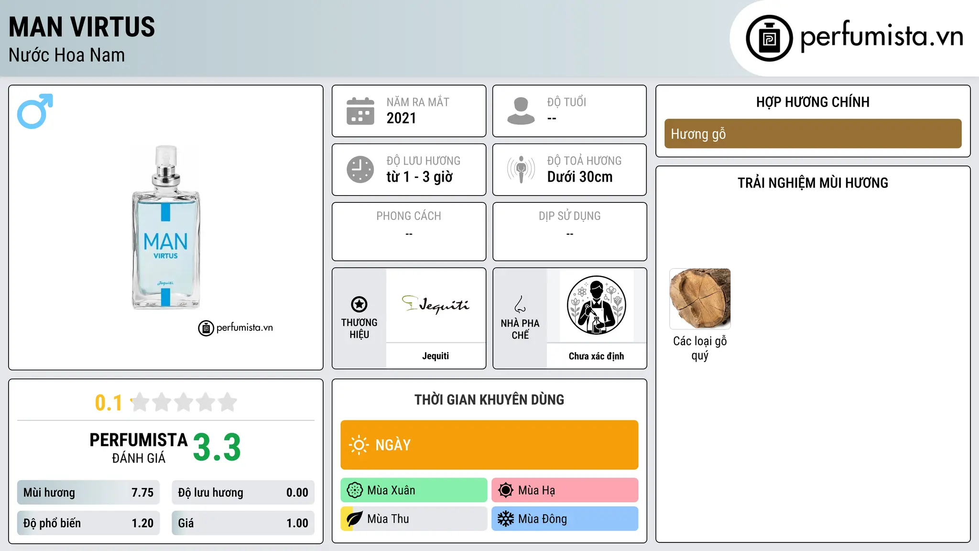Viewport: 979px width, 551px height.
Task: Click the longevity value từ 1 - 3 giờ
Action: point(419,177)
